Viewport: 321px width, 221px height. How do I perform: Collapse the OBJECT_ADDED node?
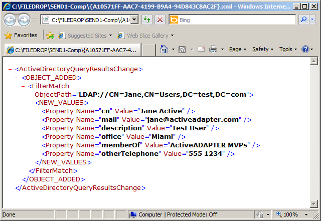(17, 78)
